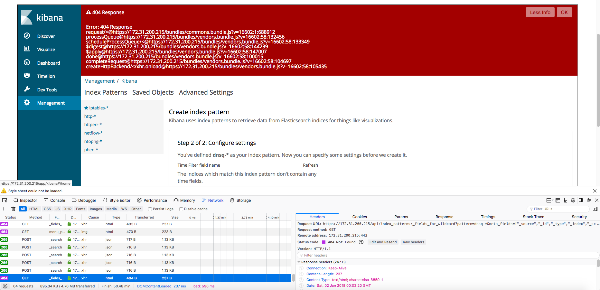This screenshot has width=600, height=290.
Task: Open the Response tab in request details
Action: (x=444, y=217)
